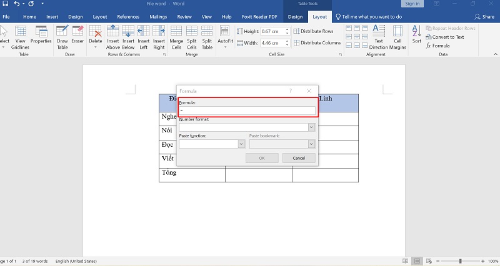The image size is (500, 266).
Task: Switch to the Home tab
Action: (29, 17)
